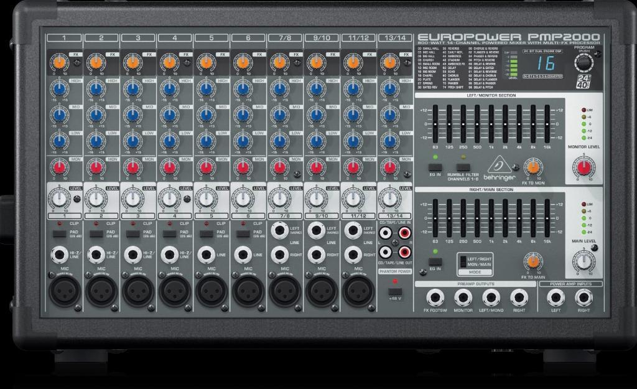
Task: Adjust the channel 11/12 LOW EQ knob
Action: (353, 141)
